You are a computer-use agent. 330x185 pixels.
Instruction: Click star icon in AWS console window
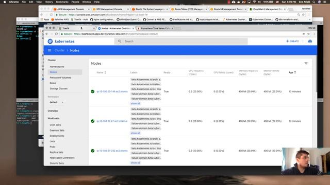[304, 15]
